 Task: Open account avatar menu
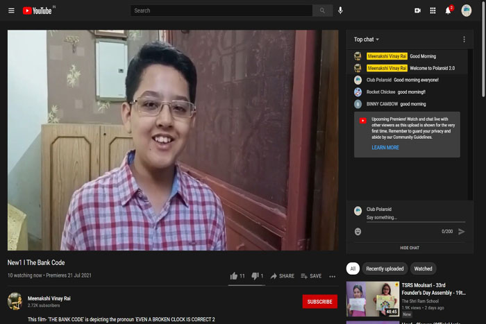(466, 10)
